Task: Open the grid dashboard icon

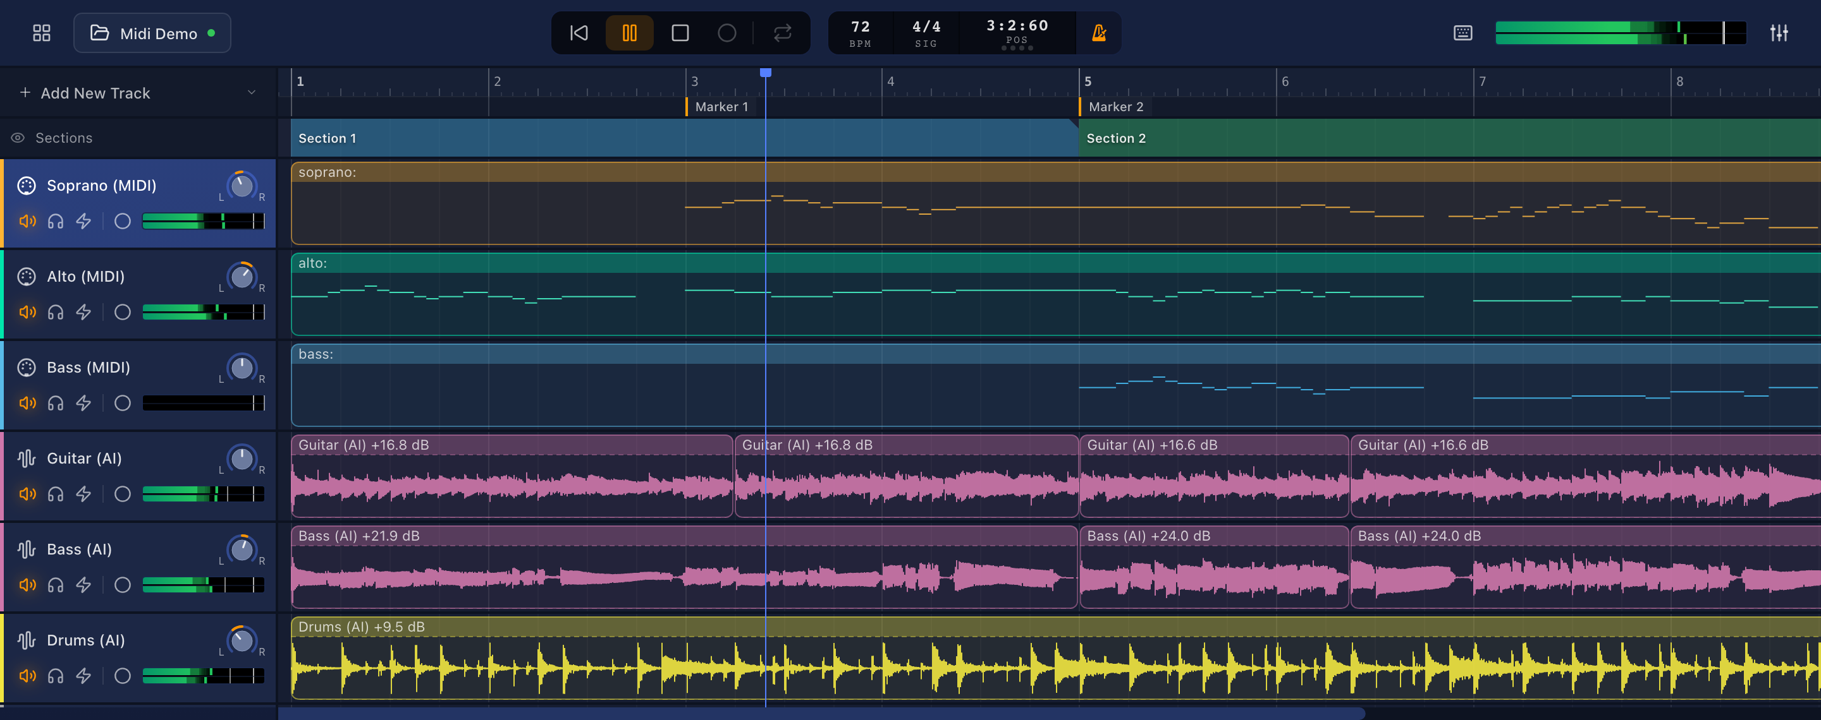Action: (42, 33)
